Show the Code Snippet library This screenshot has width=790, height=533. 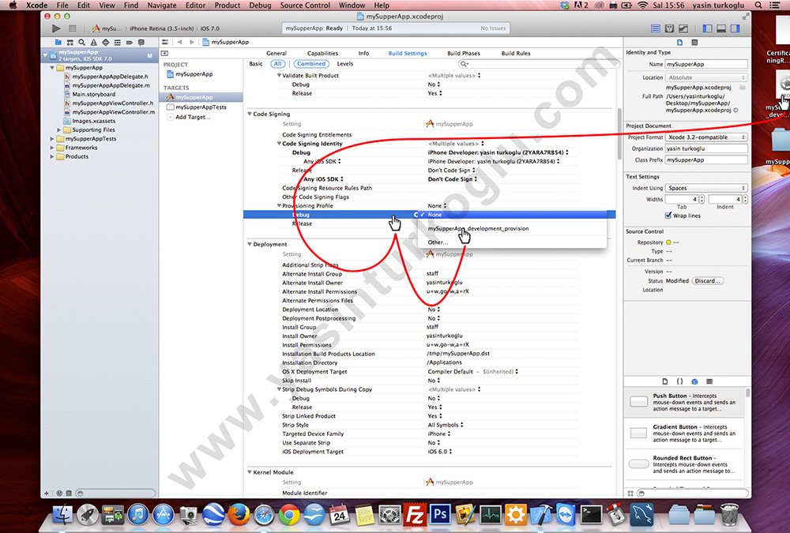click(679, 381)
